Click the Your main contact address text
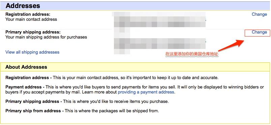Image resolution: width=271 pixels, height=125 pixels. tap(31, 19)
